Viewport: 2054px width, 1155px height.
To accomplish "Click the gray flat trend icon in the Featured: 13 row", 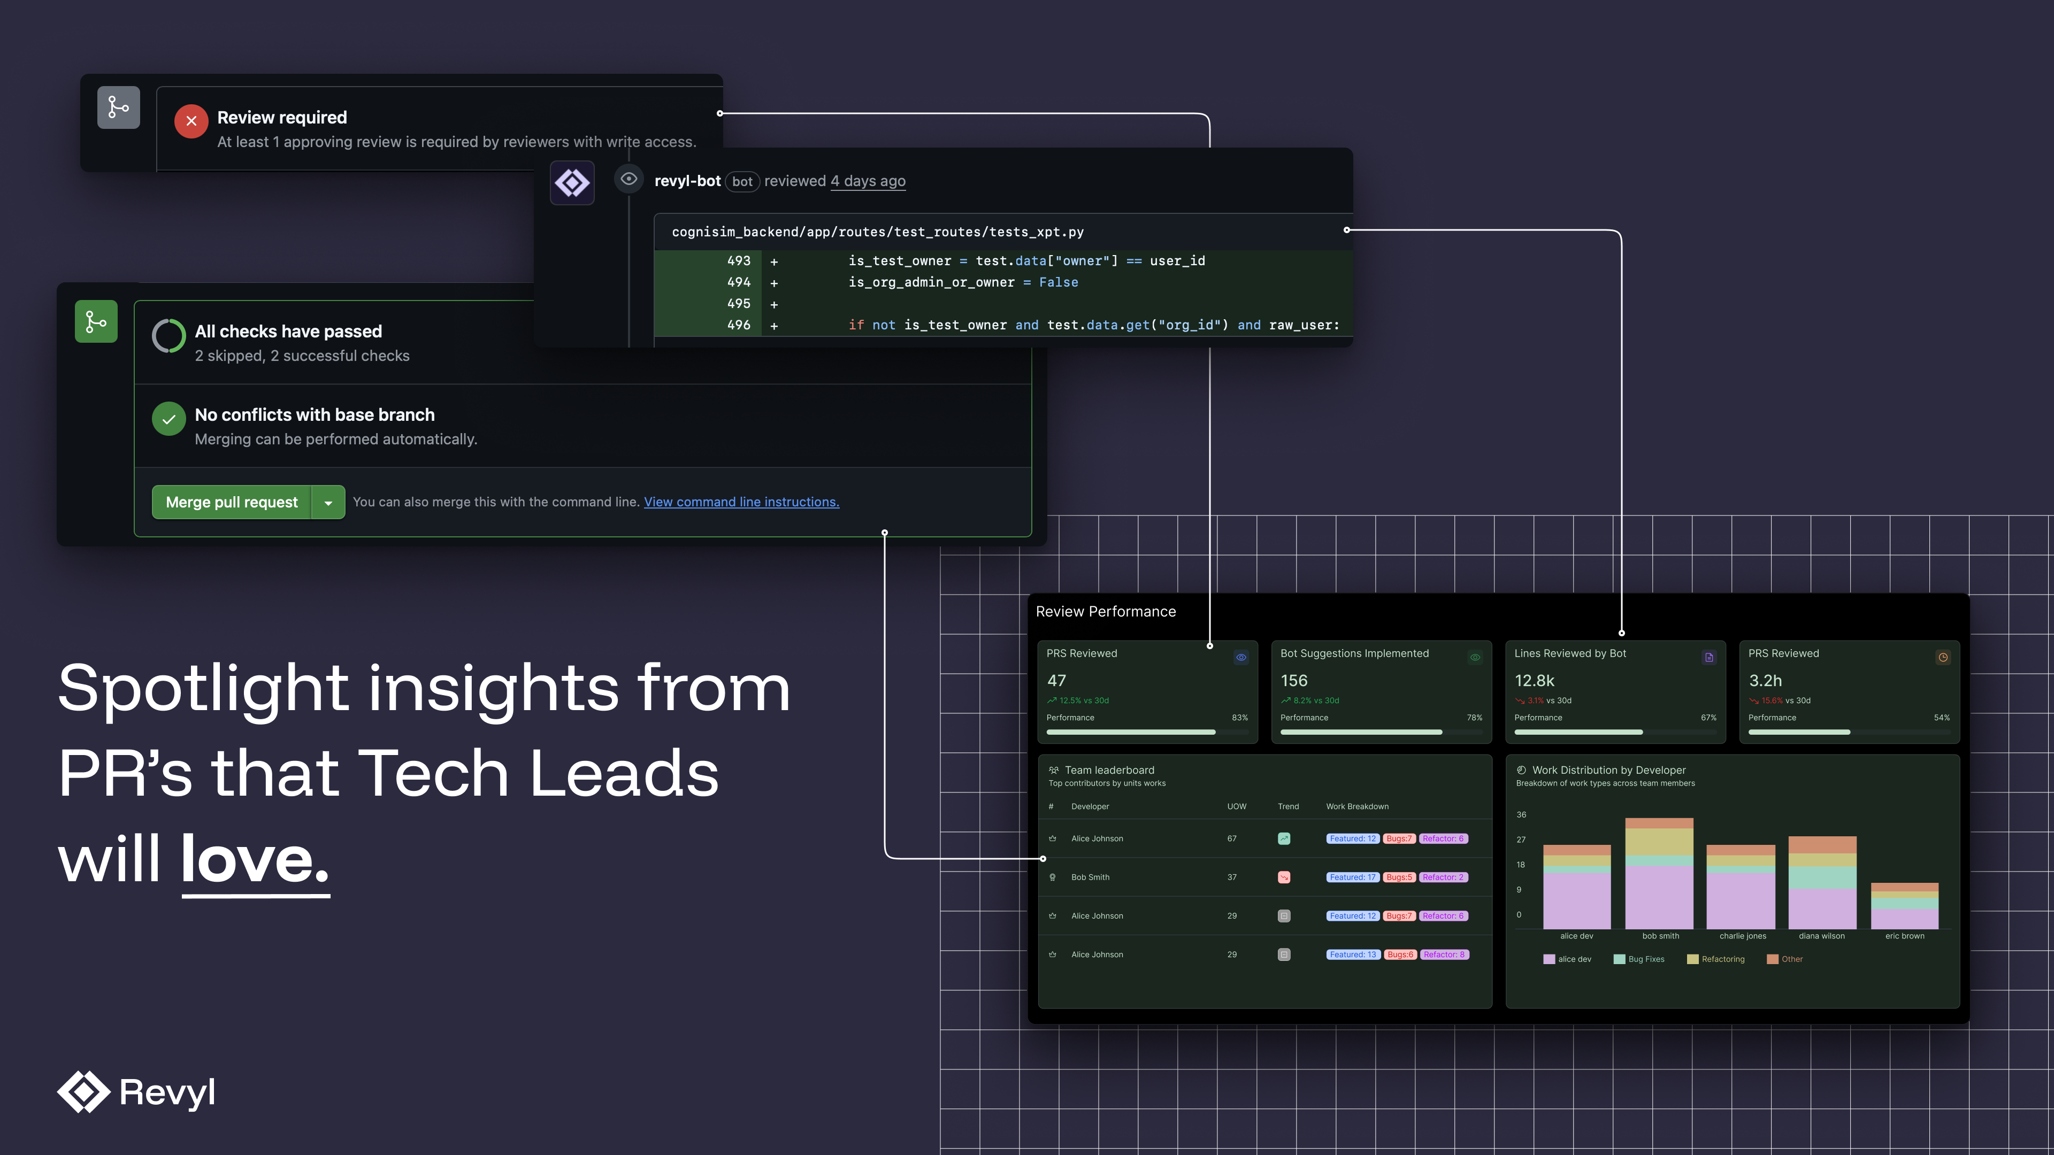I will (x=1284, y=954).
